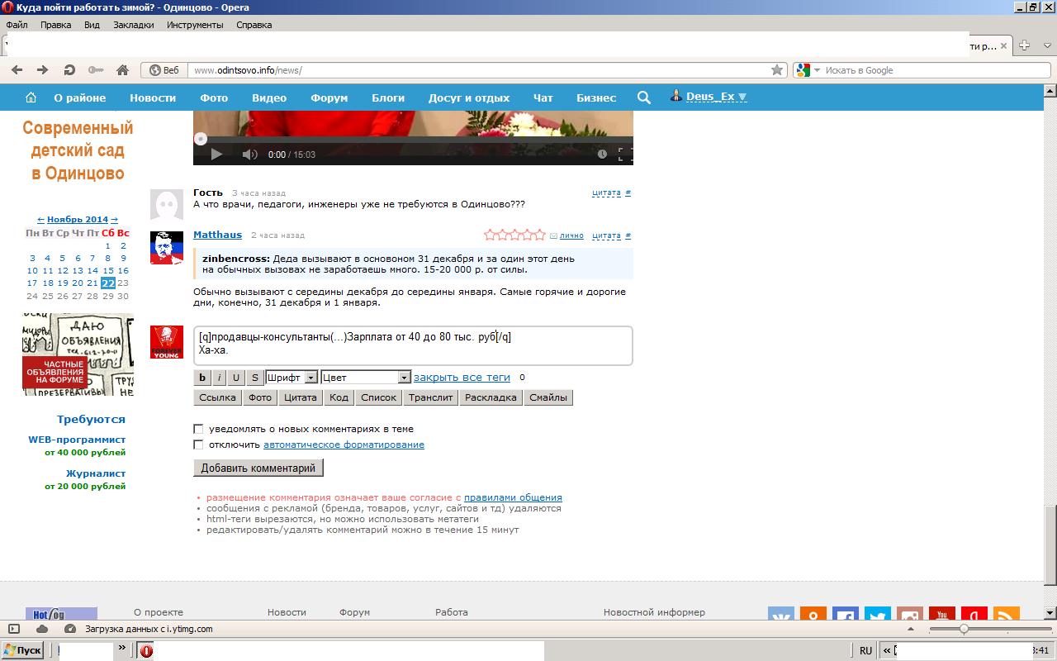Go to the Форум section
This screenshot has width=1057, height=661.
329,97
